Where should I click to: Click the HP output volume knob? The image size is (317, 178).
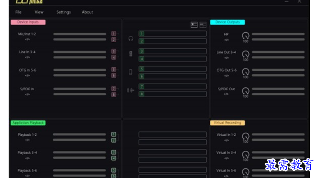tap(245, 36)
